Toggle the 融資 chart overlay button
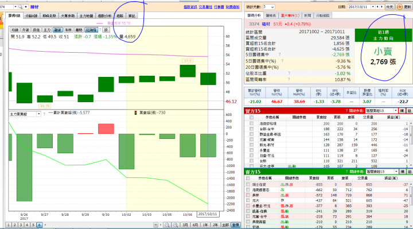Screen dimensions: 413x229 click(57, 30)
